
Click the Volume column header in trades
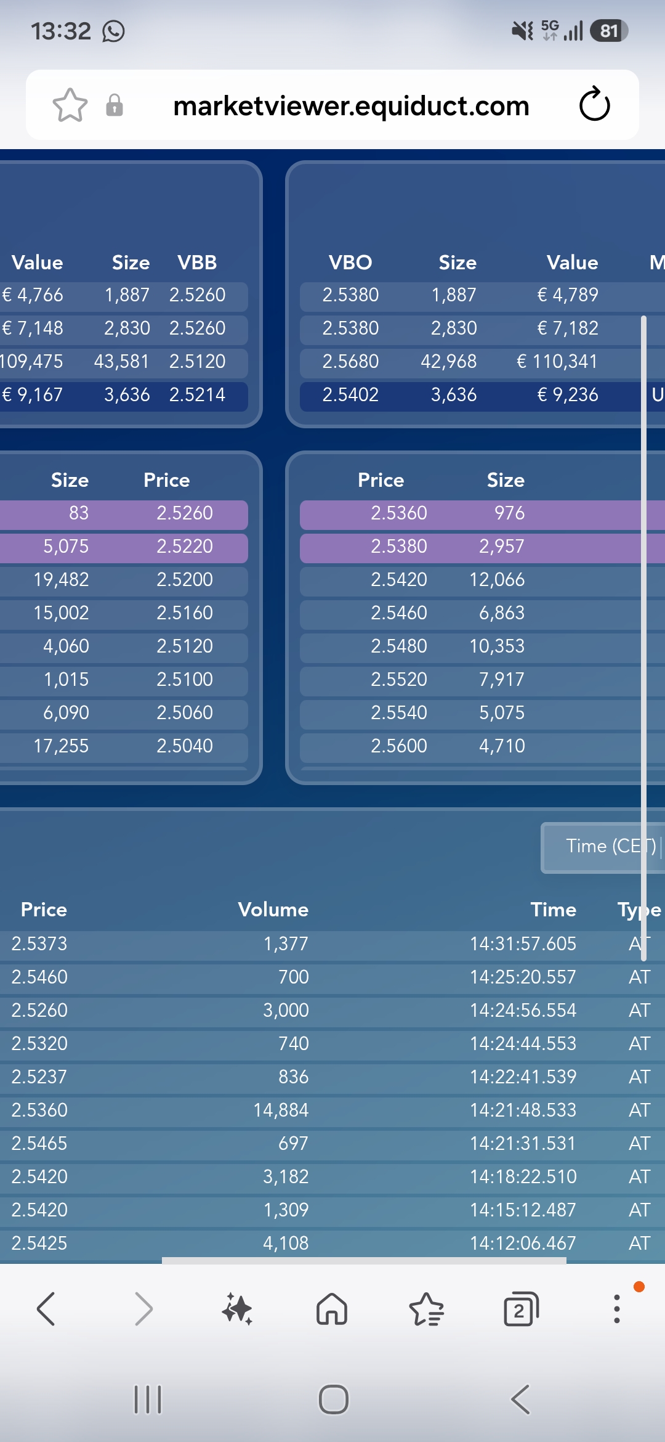pos(273,910)
